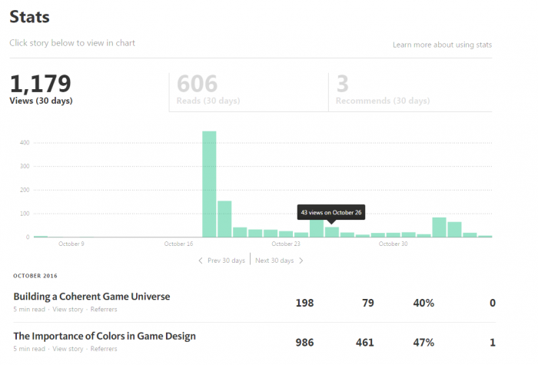Click Referrers under The Importance of Colors
This screenshot has height=365, width=538.
click(x=104, y=349)
